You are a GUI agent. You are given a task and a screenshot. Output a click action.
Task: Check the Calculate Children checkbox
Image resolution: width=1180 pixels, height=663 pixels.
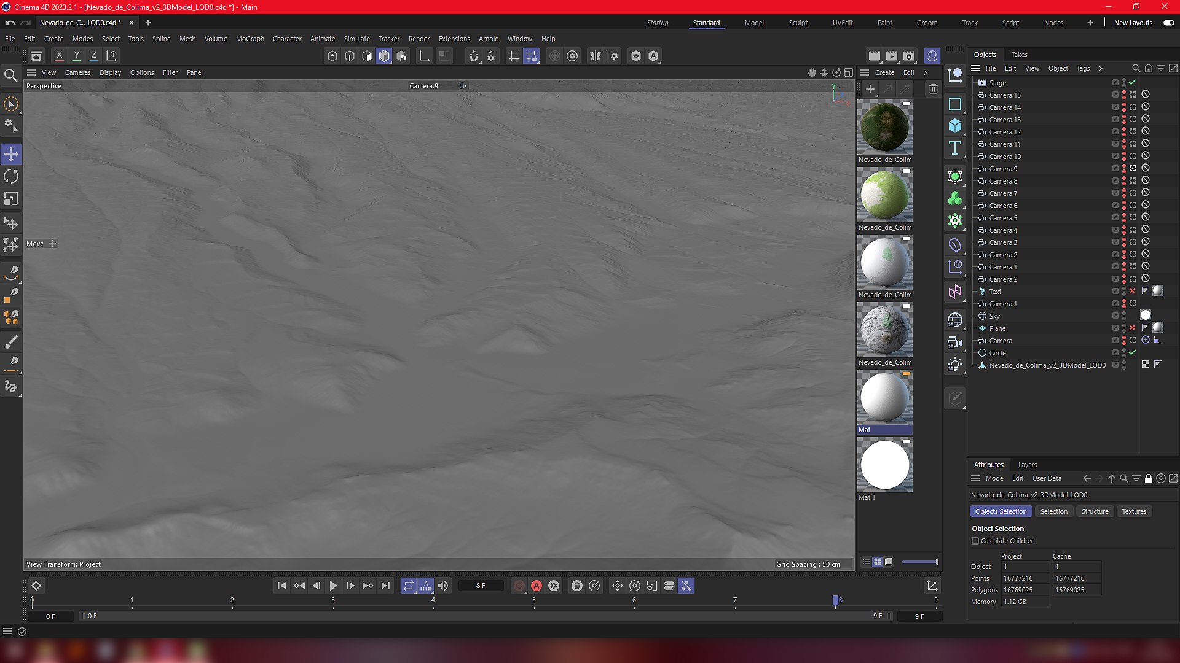tap(975, 541)
